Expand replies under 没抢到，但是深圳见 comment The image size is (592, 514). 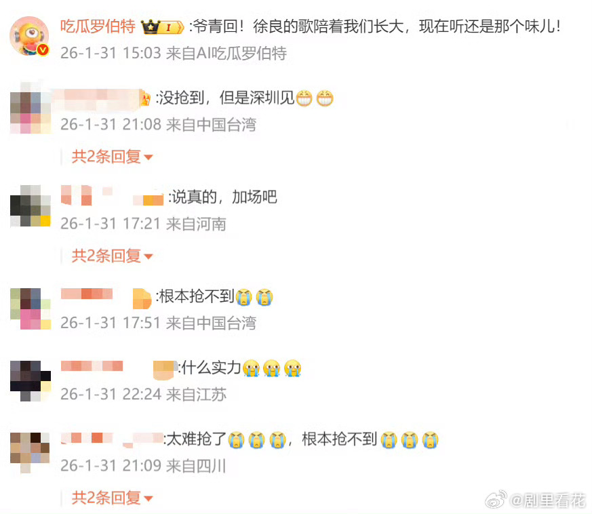[x=112, y=157]
